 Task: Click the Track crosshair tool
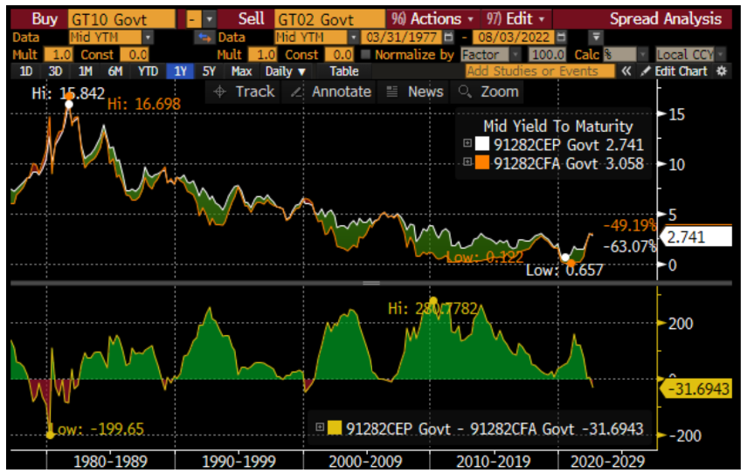tap(245, 92)
